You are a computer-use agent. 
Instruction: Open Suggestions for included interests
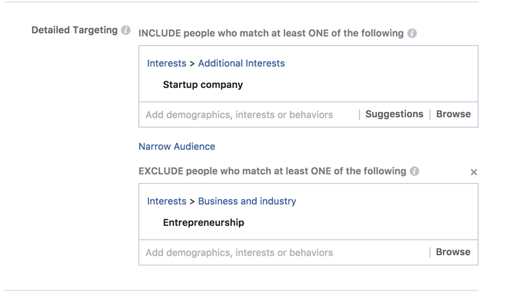click(394, 114)
